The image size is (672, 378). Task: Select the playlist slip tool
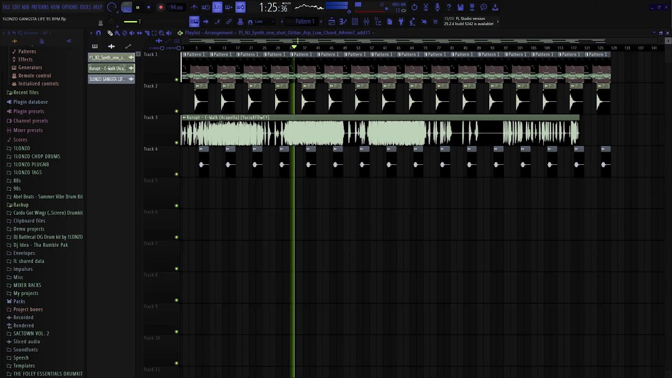click(140, 33)
